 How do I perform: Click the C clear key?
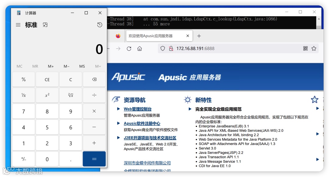tap(71, 79)
